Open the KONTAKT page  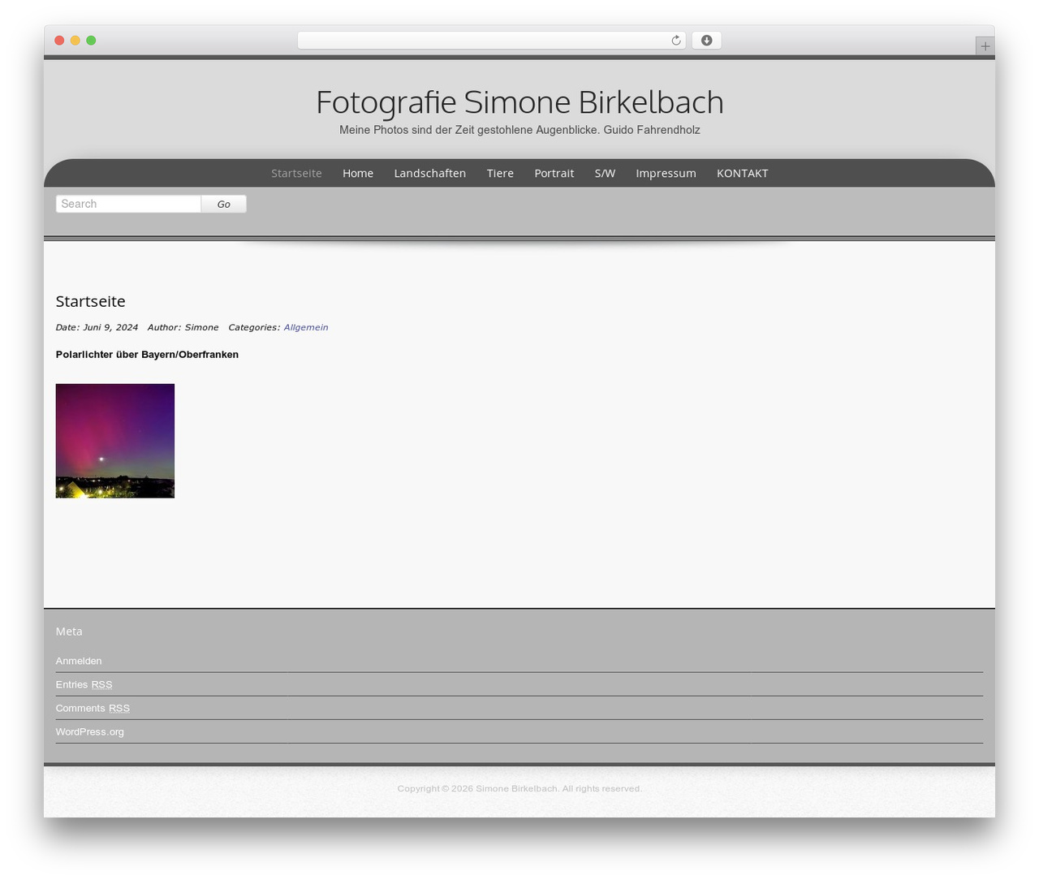(742, 173)
